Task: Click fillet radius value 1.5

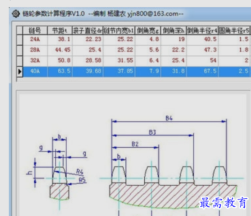Action: 244,39
